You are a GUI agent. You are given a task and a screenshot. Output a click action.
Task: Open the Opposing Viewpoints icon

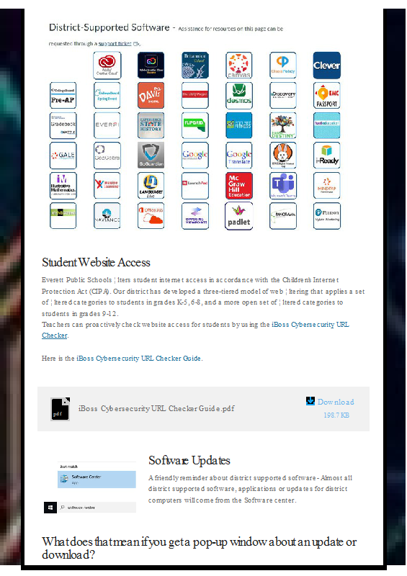[195, 215]
